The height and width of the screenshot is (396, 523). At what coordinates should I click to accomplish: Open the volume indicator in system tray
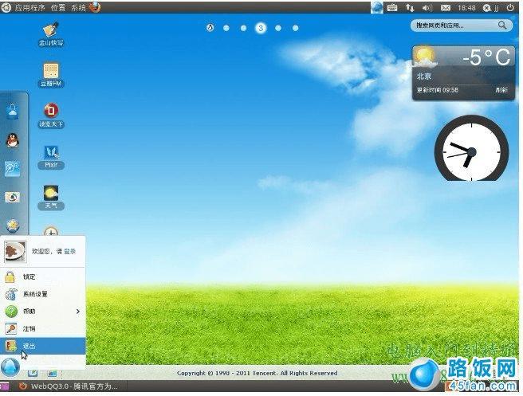coord(427,8)
